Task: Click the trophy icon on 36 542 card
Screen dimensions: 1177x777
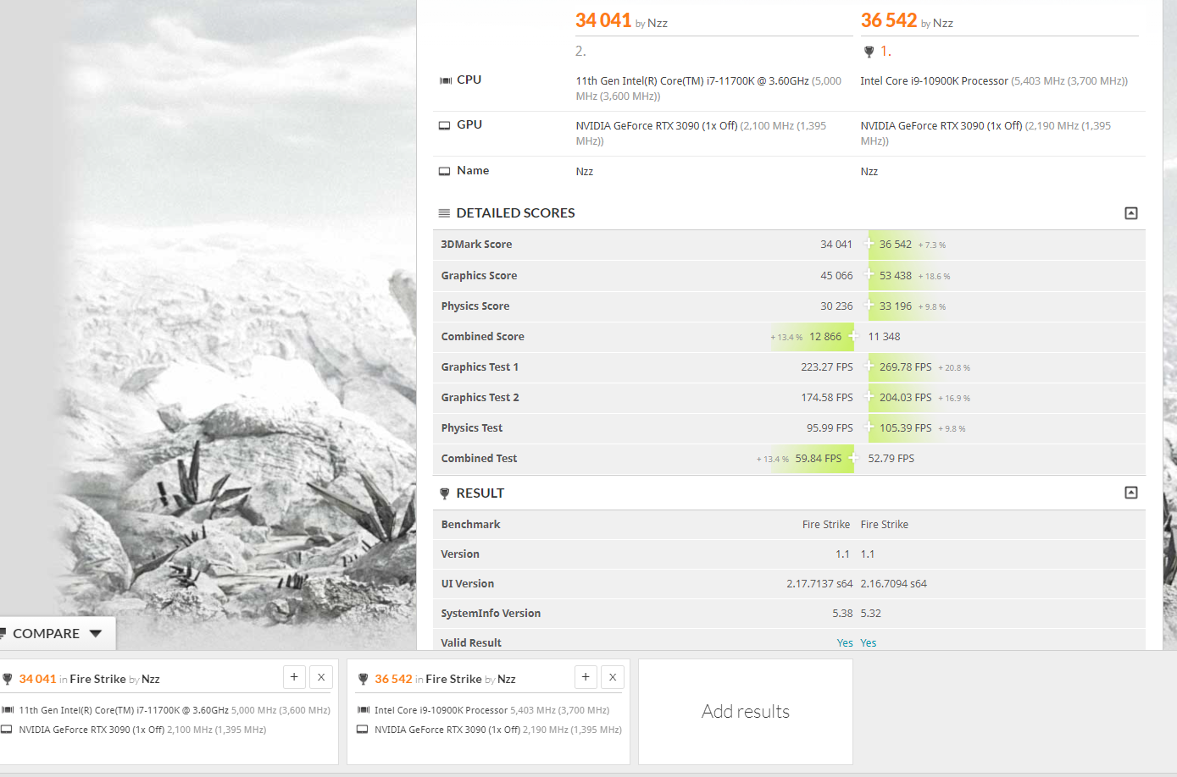Action: 363,679
